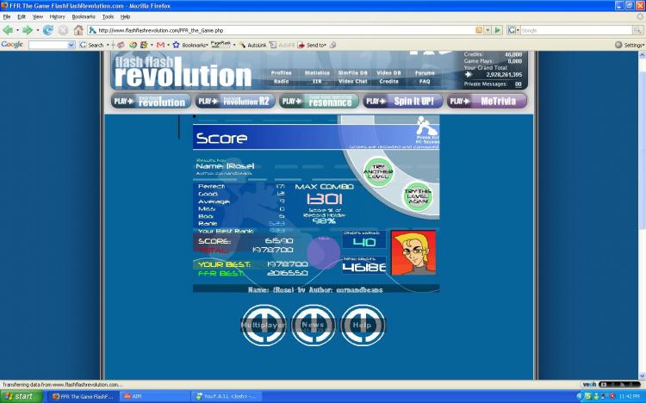Click the Private Messages count link
The width and height of the screenshot is (646, 403).
click(x=518, y=84)
